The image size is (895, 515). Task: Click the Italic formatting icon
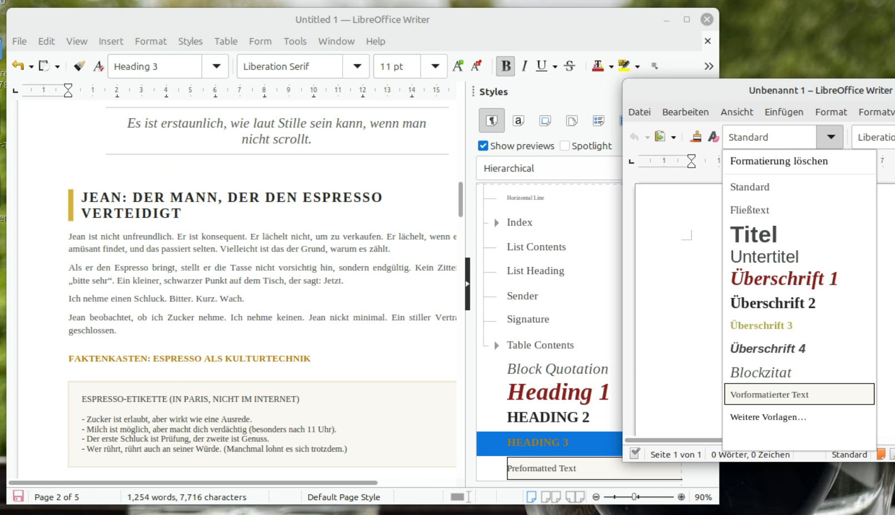coord(524,66)
